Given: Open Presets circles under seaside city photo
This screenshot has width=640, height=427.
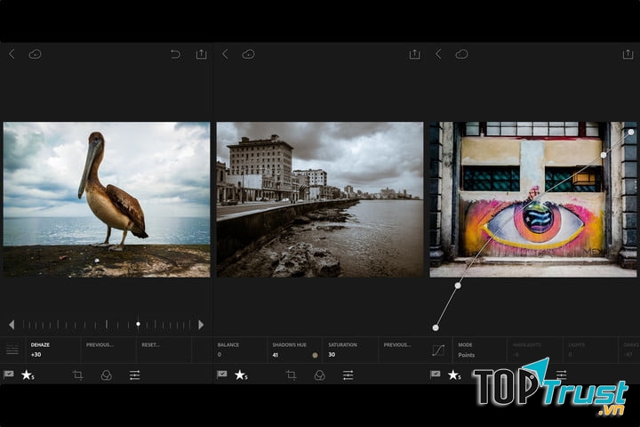Looking at the screenshot, I should (320, 375).
